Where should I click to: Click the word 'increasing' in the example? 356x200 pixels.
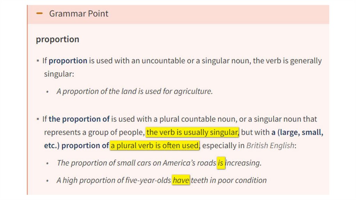243,163
